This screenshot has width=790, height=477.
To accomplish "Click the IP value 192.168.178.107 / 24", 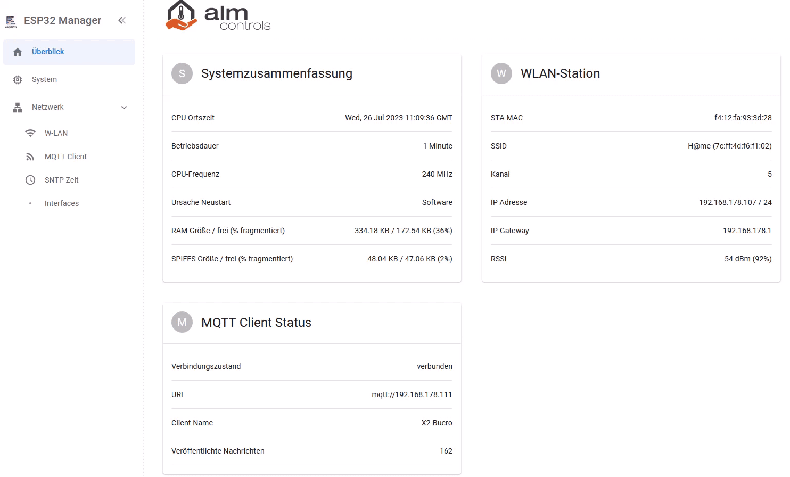I will pyautogui.click(x=735, y=202).
